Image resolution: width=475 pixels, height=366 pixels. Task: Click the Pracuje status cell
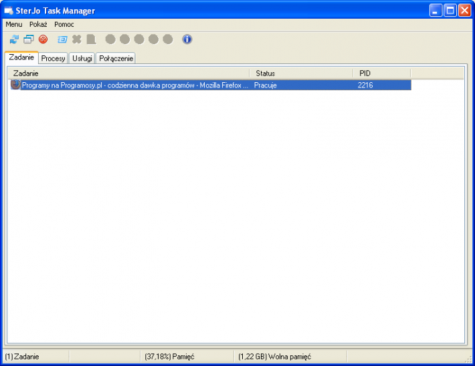coord(266,85)
